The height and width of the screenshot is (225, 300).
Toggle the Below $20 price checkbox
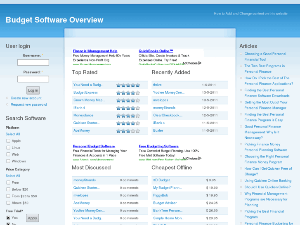(8, 189)
